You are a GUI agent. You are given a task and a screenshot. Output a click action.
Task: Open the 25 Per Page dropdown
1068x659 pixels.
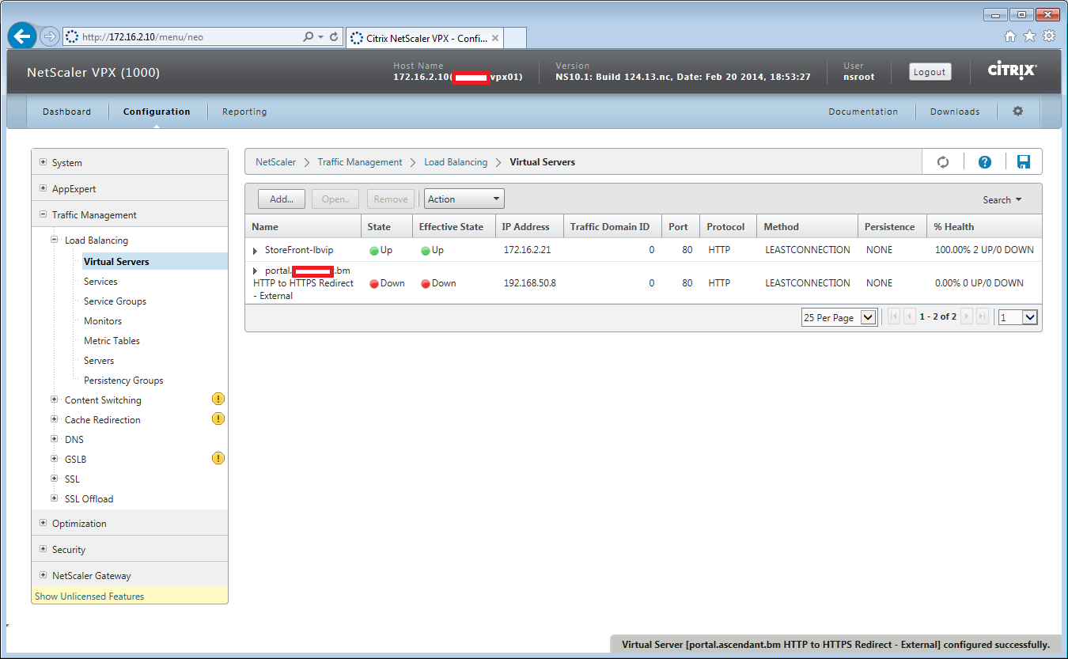(x=839, y=317)
